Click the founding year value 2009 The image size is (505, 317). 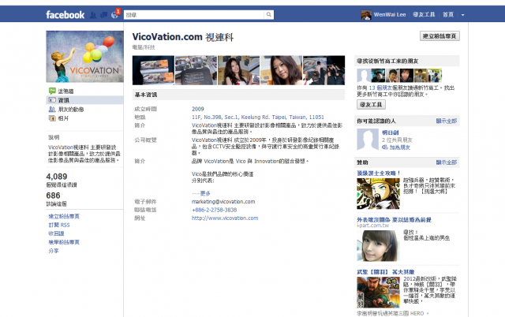point(198,109)
